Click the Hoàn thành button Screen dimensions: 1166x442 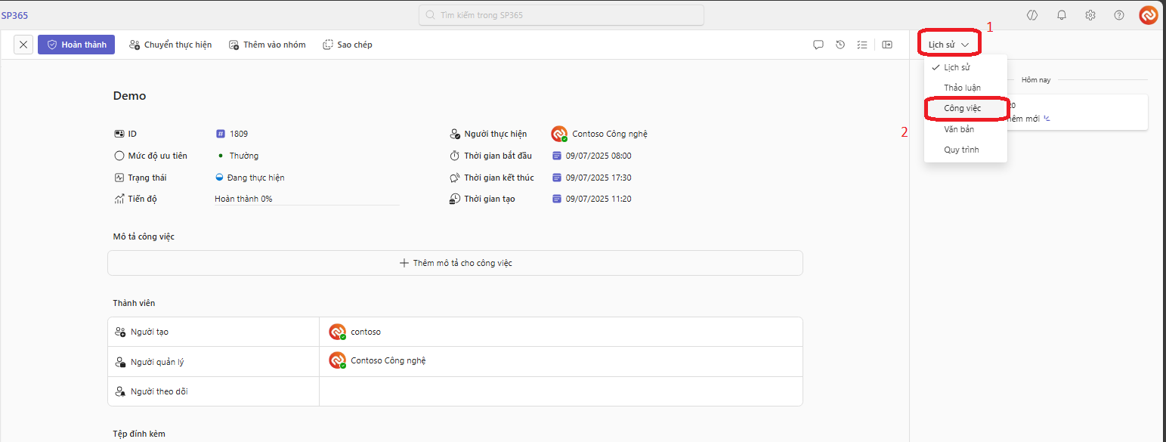[x=76, y=45]
